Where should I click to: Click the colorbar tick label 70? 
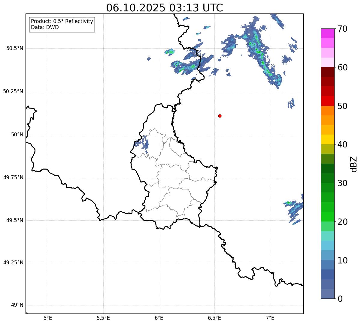[x=342, y=29]
